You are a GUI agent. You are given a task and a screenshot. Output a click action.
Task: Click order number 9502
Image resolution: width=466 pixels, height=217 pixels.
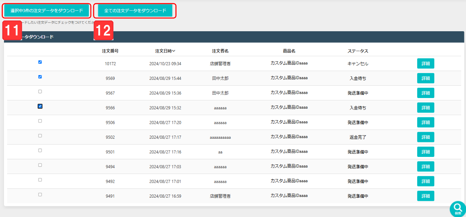(110, 138)
